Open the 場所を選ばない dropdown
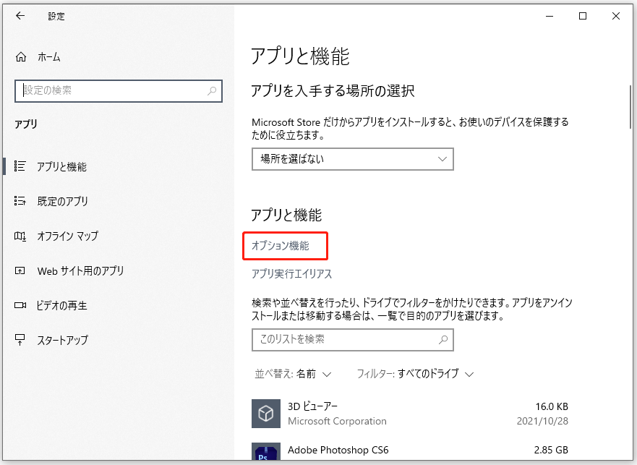637x465 pixels. click(x=352, y=159)
